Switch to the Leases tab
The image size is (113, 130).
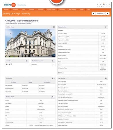pyautogui.click(x=23, y=9)
